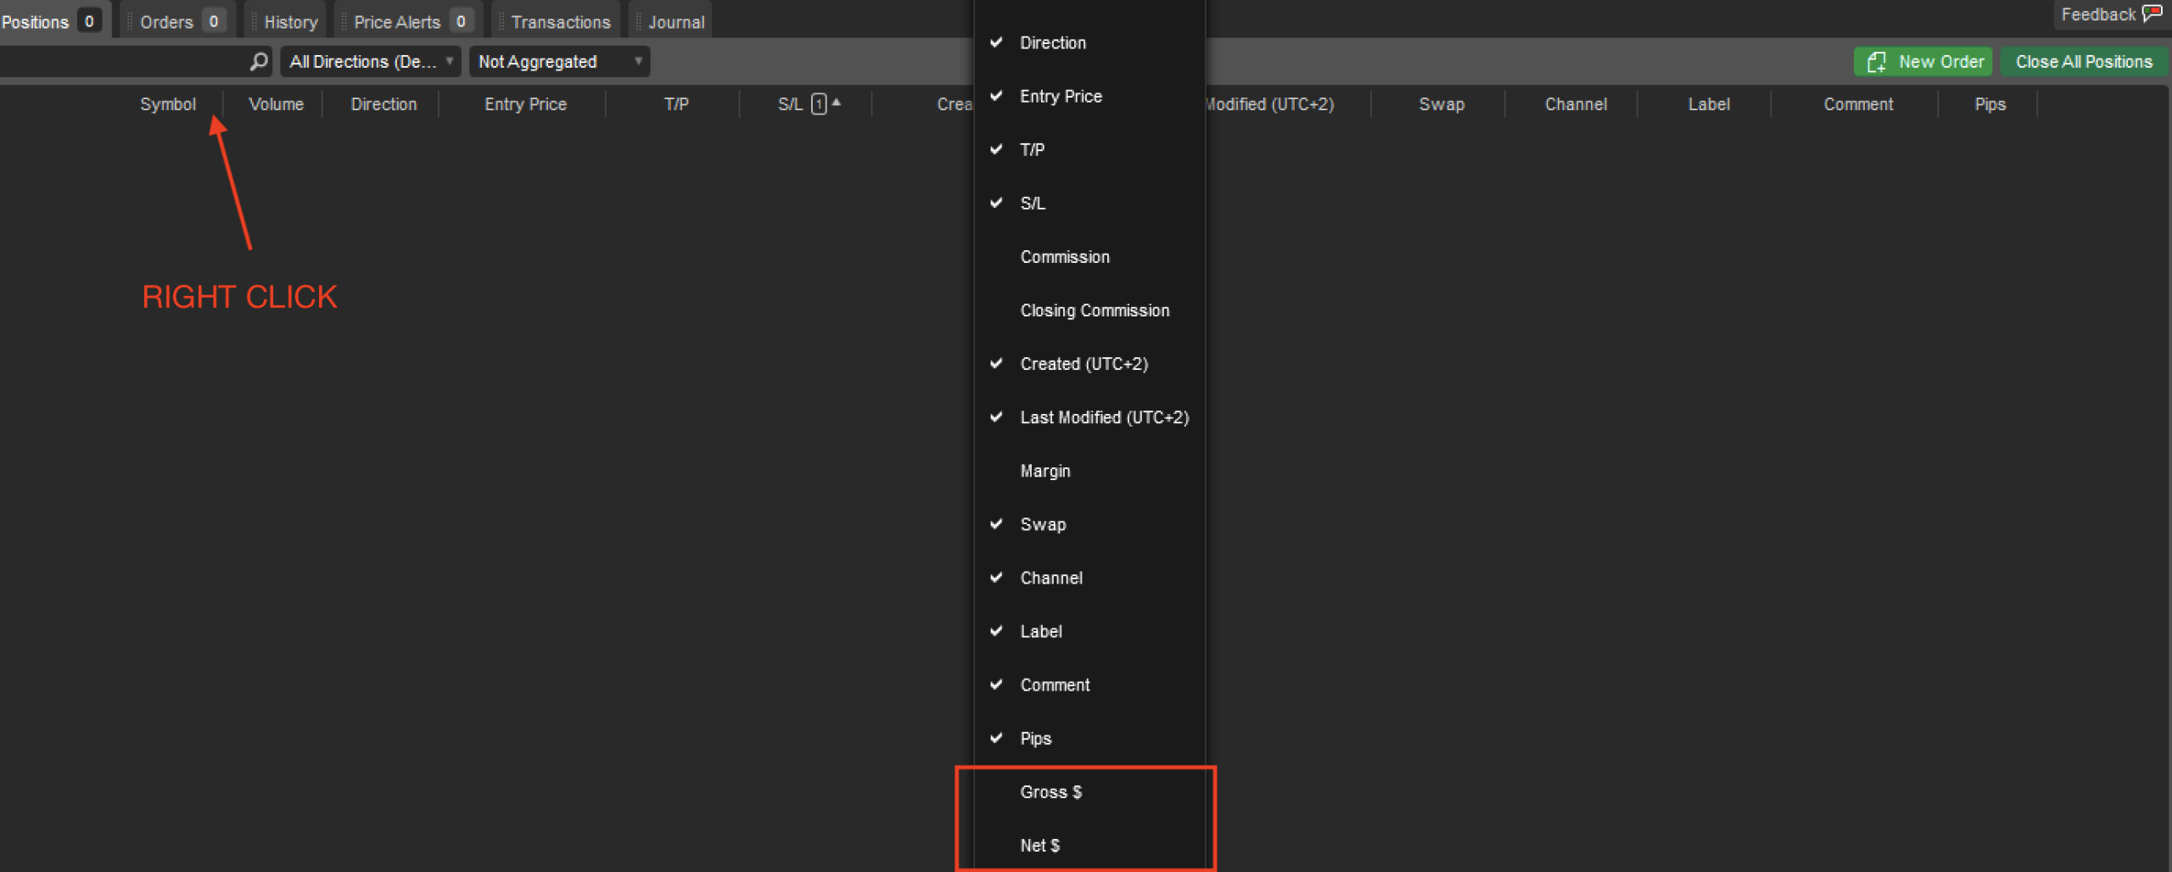2172x872 pixels.
Task: Switch to the Orders tab
Action: pos(176,21)
